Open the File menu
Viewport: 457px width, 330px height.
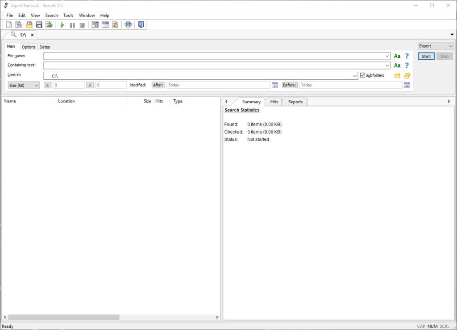click(10, 16)
